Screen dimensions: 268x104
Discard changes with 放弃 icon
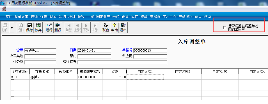(x=38, y=28)
